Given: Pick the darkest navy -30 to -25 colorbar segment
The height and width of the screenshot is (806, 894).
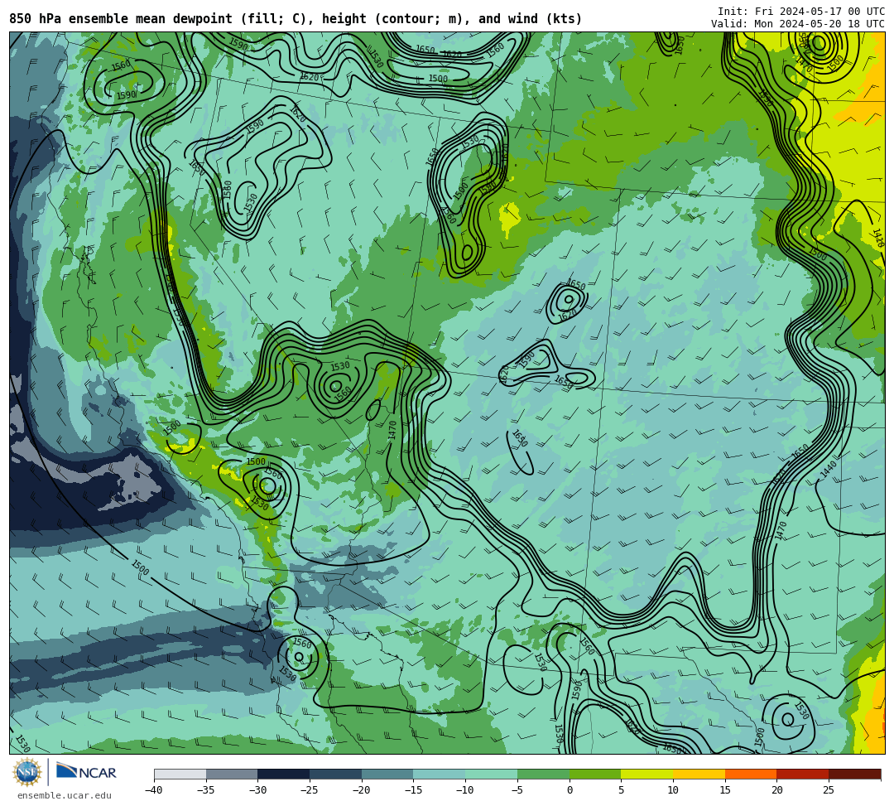Looking at the screenshot, I should pos(284,774).
